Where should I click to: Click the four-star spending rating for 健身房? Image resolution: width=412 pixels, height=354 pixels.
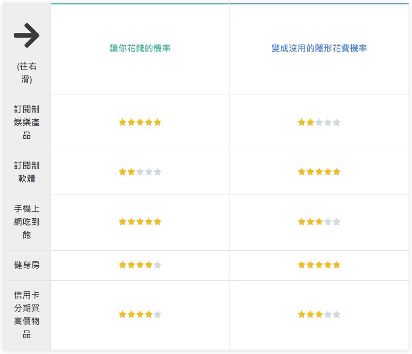(x=140, y=265)
